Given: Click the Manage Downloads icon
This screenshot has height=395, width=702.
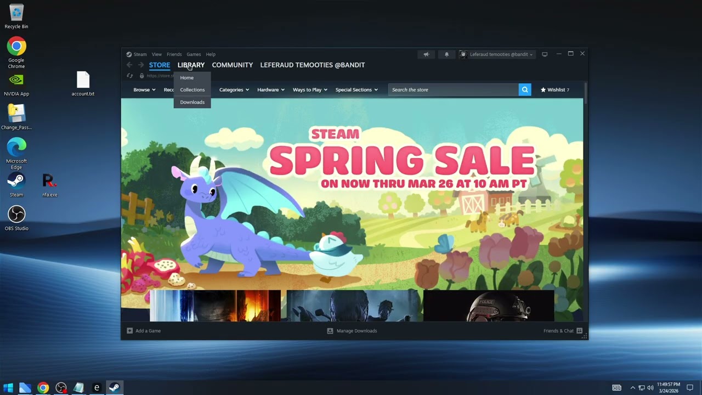Looking at the screenshot, I should tap(330, 331).
